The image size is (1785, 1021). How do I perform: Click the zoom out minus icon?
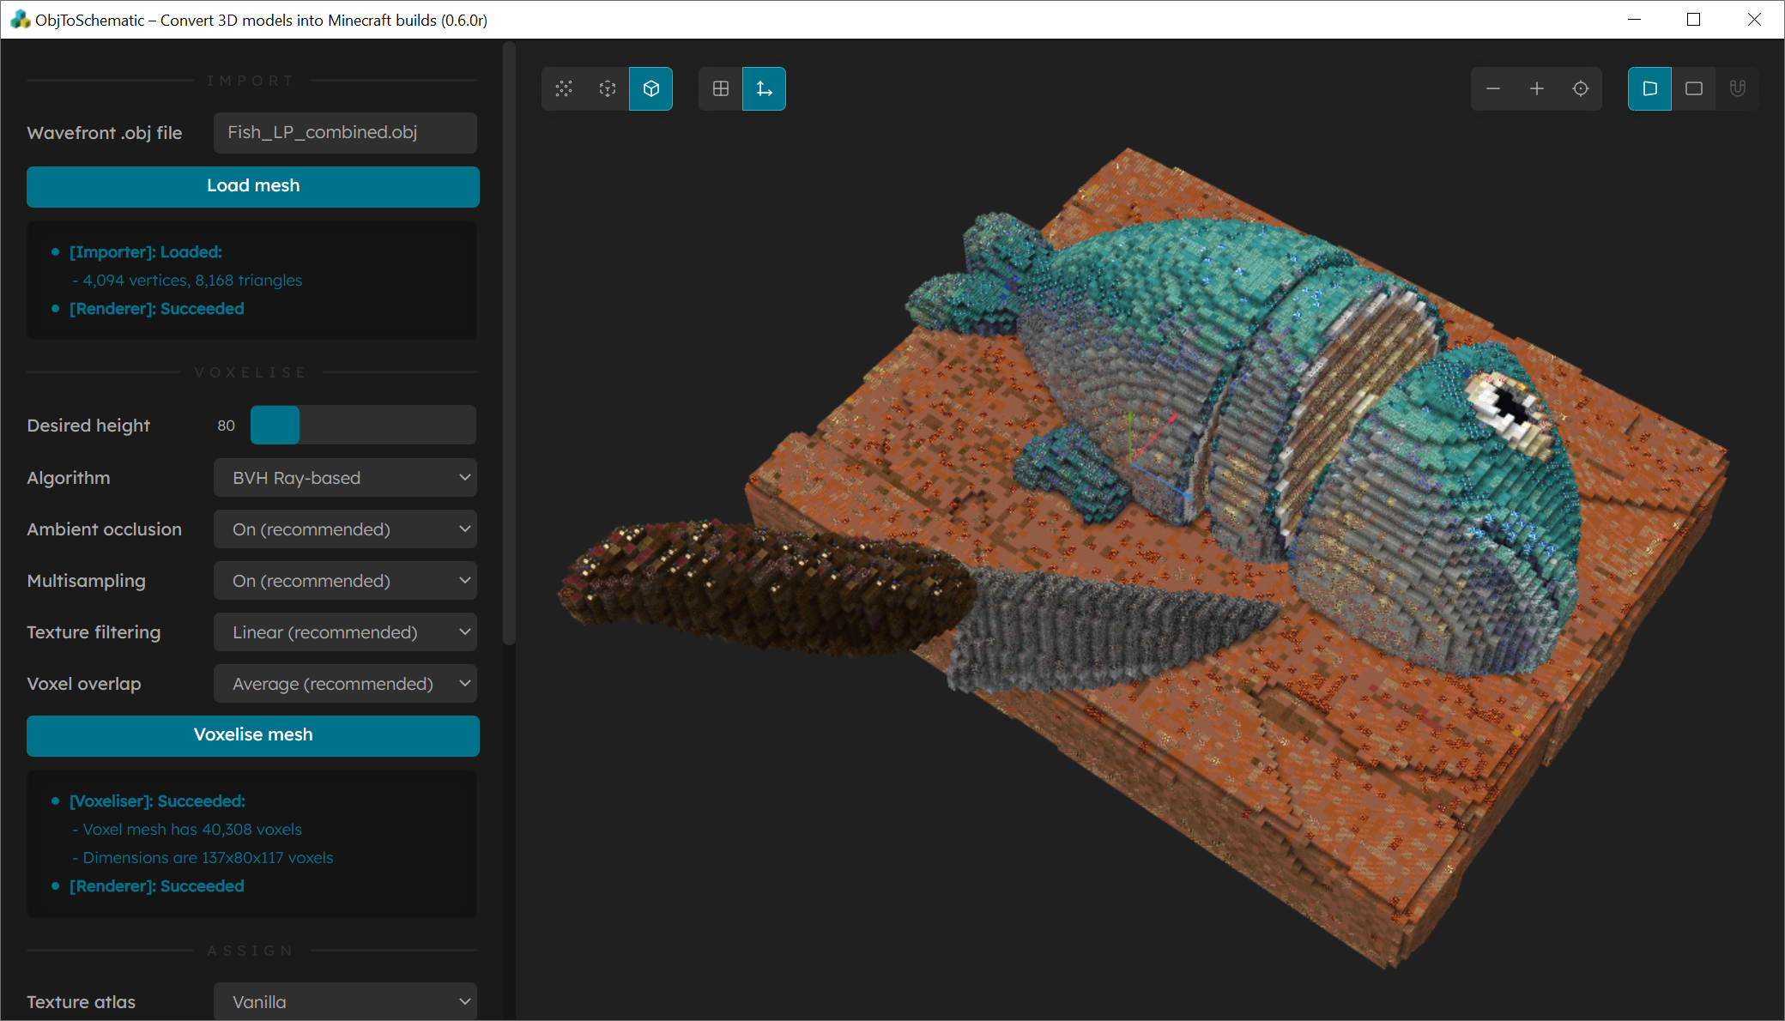(x=1493, y=88)
